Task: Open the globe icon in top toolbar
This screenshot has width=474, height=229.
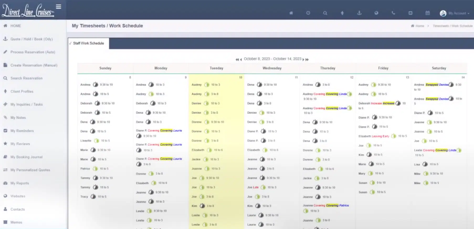Action: [x=376, y=13]
